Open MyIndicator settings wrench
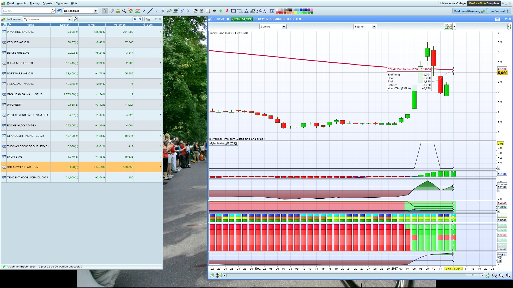 (227, 143)
